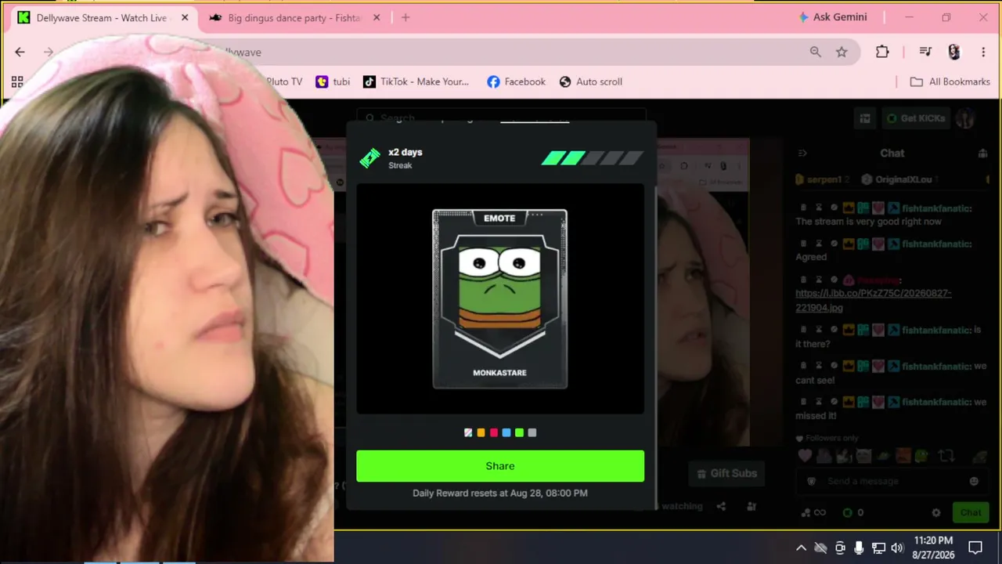Delete the "Agreed" message with its trash icon
1002x564 pixels.
pyautogui.click(x=803, y=244)
